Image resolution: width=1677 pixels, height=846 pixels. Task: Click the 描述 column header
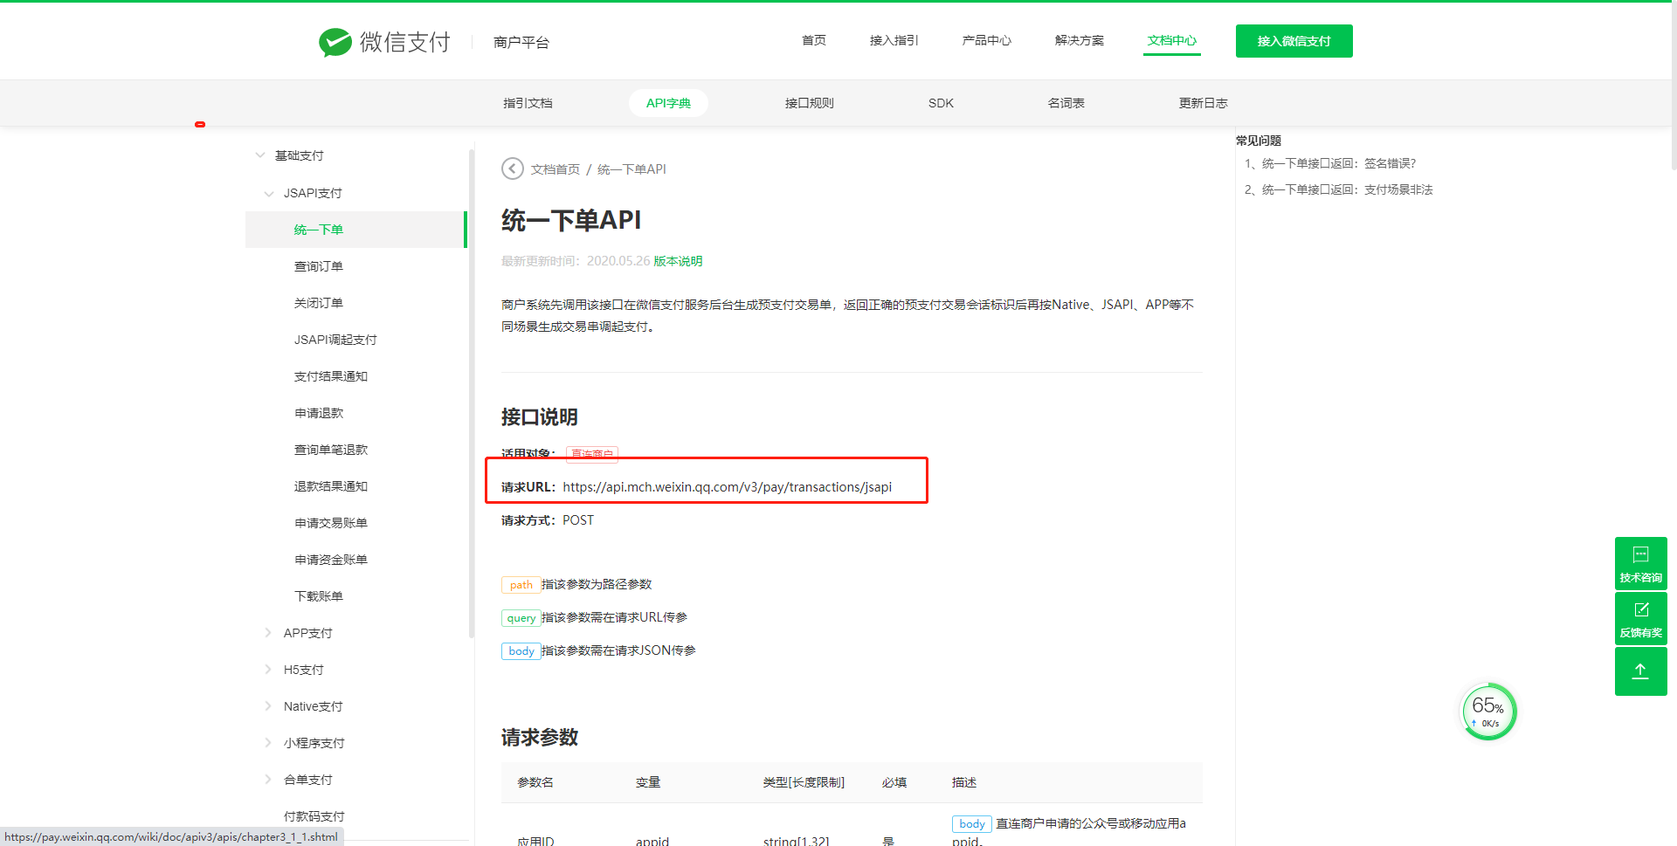pos(964,782)
